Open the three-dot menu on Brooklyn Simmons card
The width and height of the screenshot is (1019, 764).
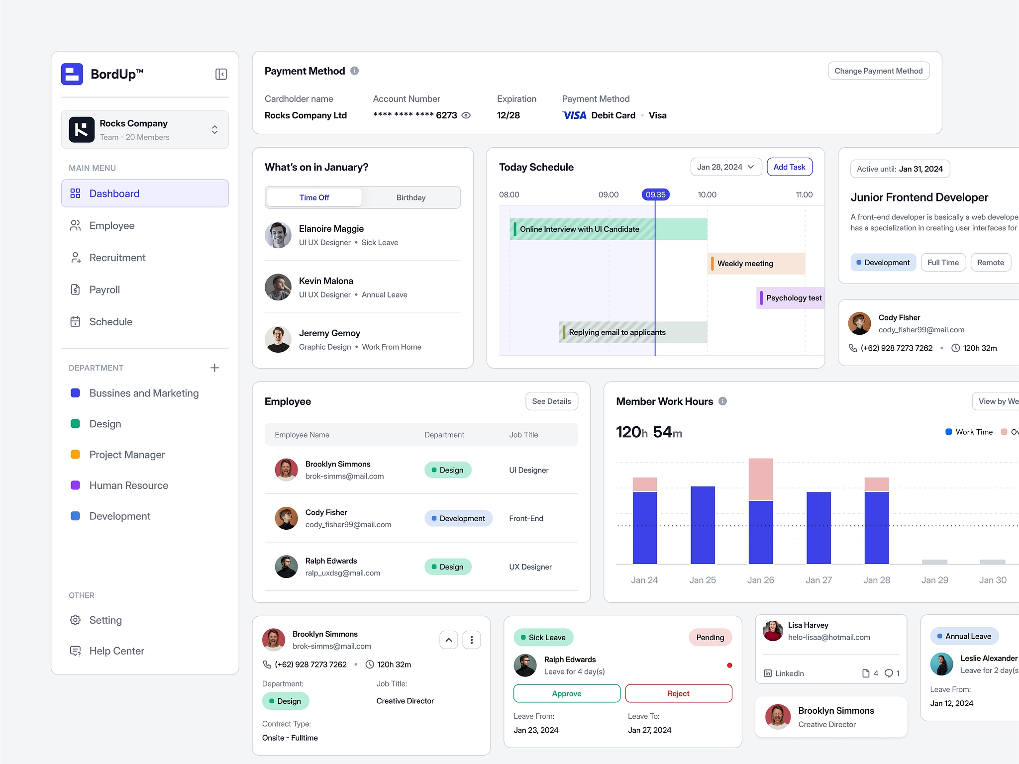(471, 640)
